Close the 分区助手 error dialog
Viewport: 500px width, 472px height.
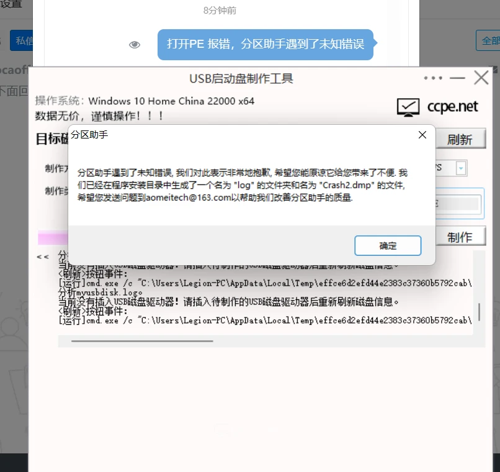coord(422,135)
